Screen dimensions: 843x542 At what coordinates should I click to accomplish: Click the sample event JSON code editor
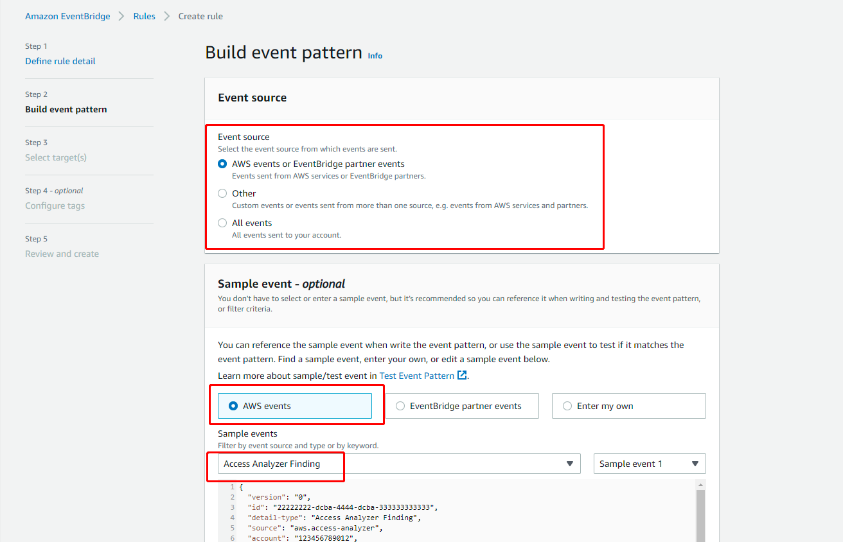[456, 511]
